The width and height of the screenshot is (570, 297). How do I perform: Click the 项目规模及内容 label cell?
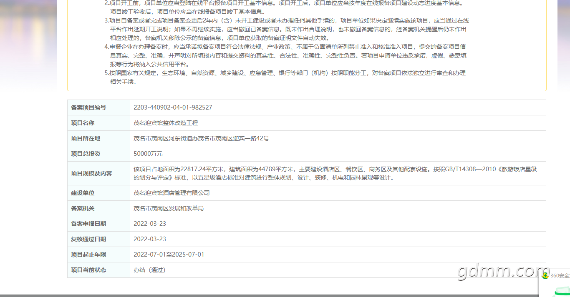99,173
